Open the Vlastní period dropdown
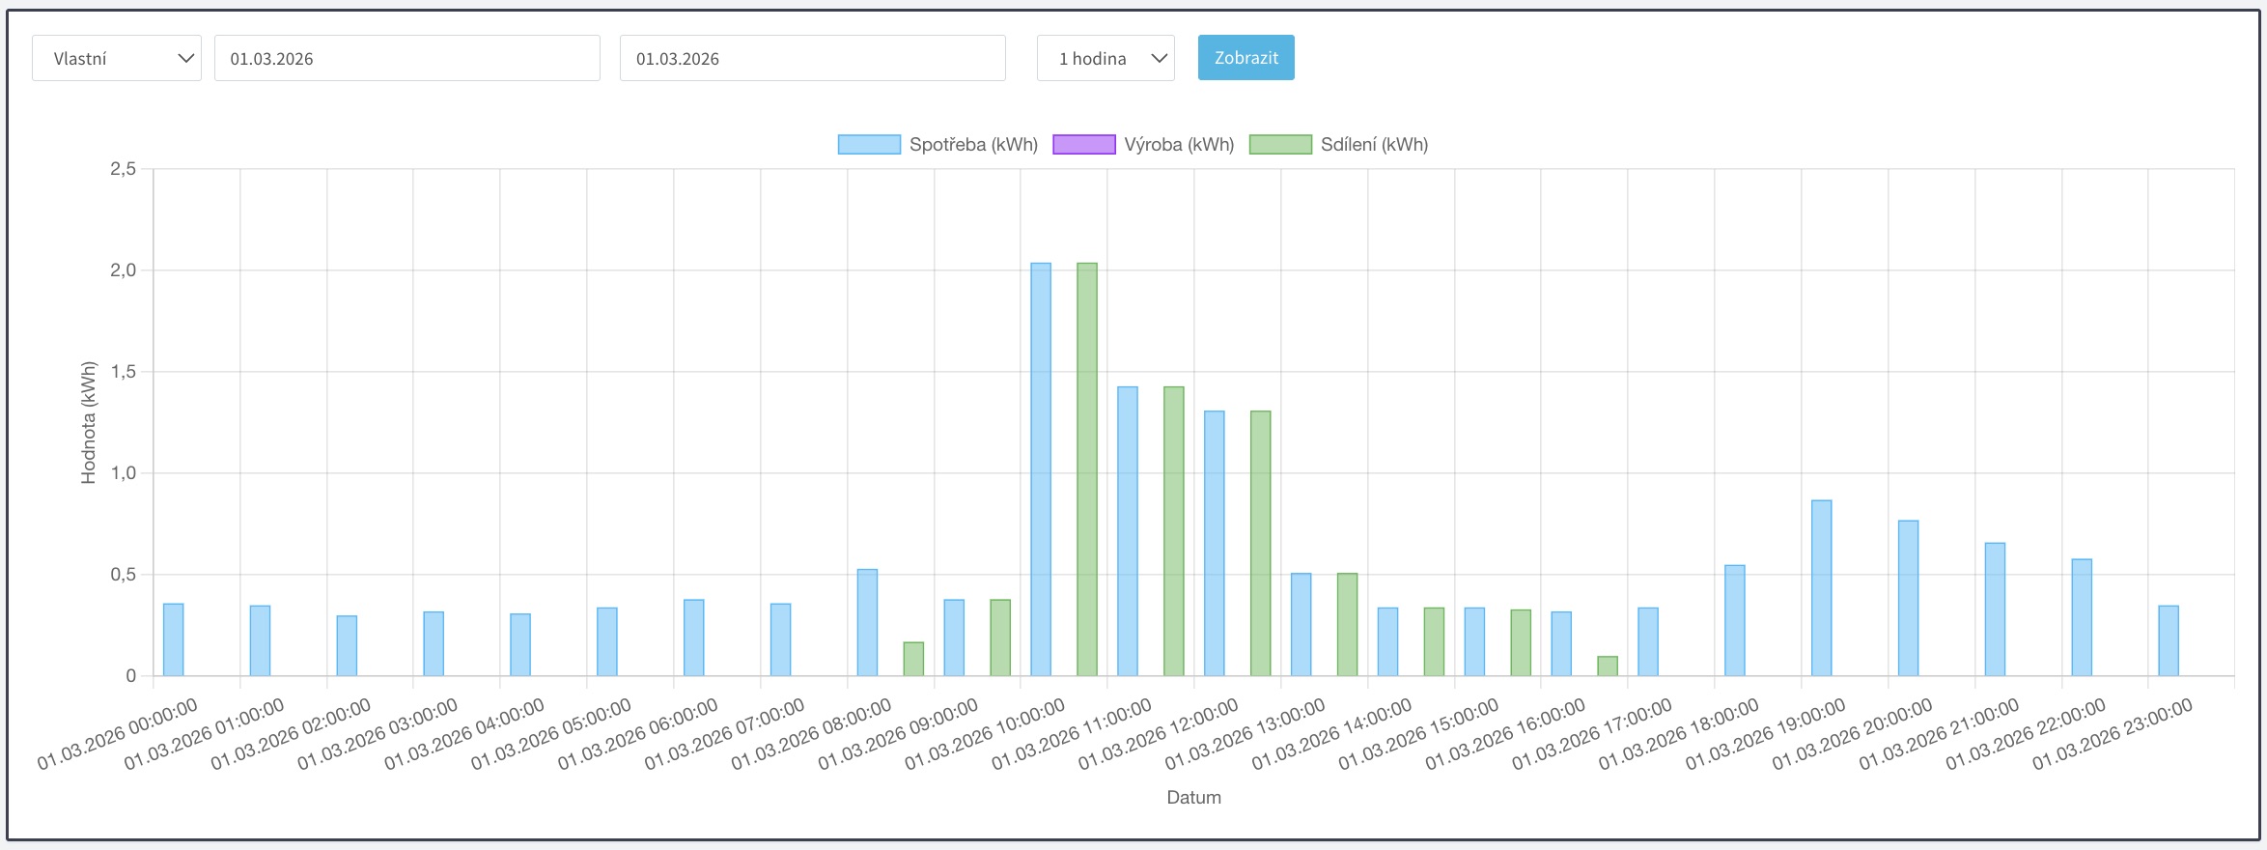 click(116, 58)
